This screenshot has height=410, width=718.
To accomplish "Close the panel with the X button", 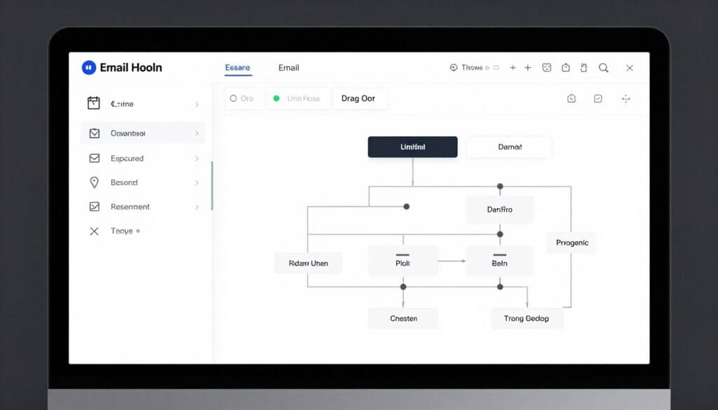I will [x=630, y=68].
